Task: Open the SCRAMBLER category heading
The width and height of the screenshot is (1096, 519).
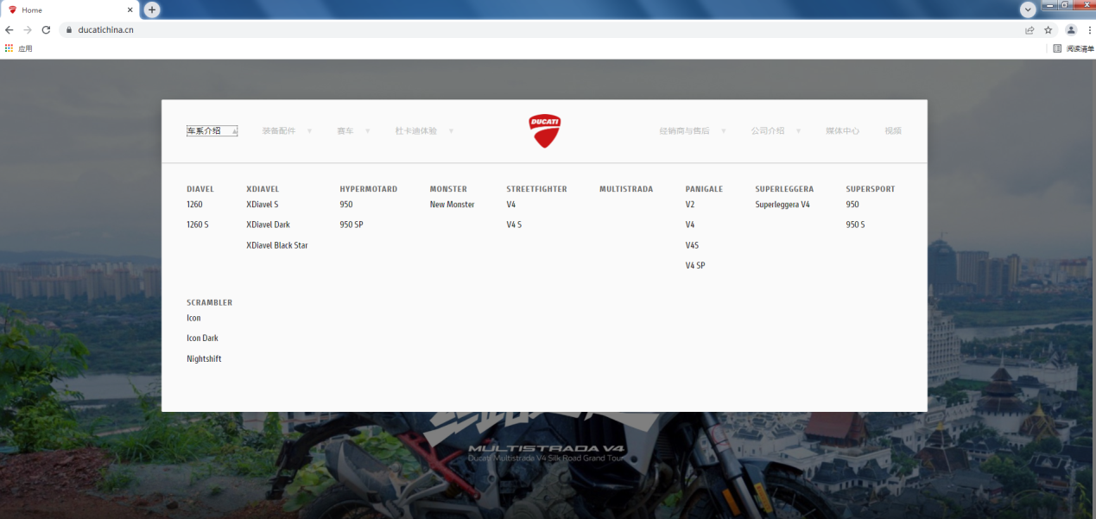Action: click(x=210, y=303)
